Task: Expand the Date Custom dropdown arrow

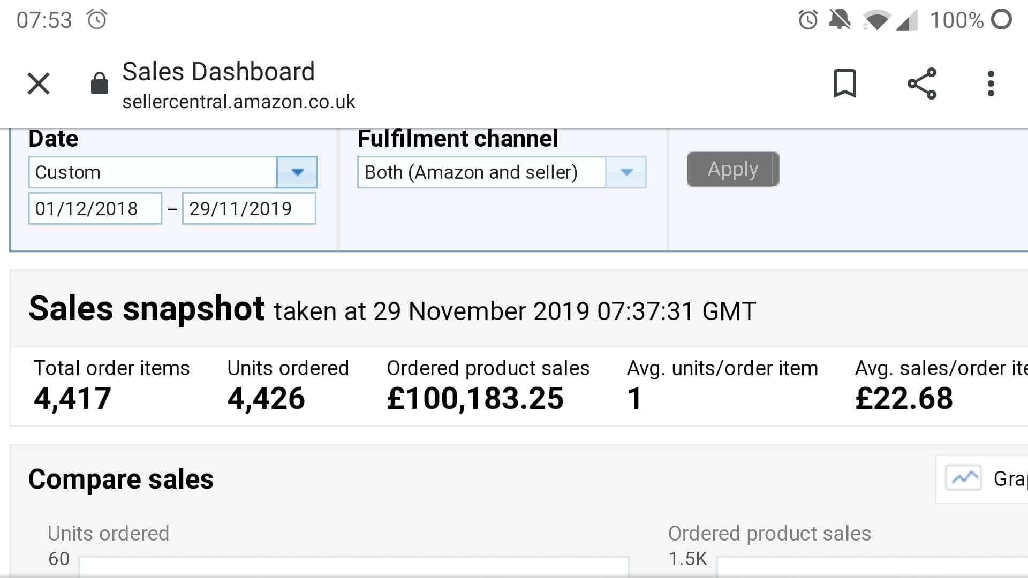Action: 297,172
